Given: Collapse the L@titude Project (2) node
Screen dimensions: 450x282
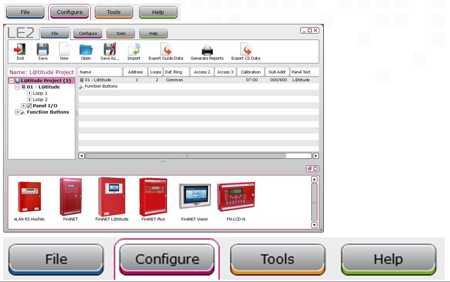Looking at the screenshot, I should pos(11,81).
